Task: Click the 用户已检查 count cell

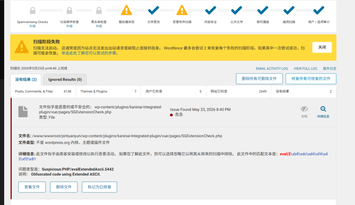Action: tap(173, 91)
